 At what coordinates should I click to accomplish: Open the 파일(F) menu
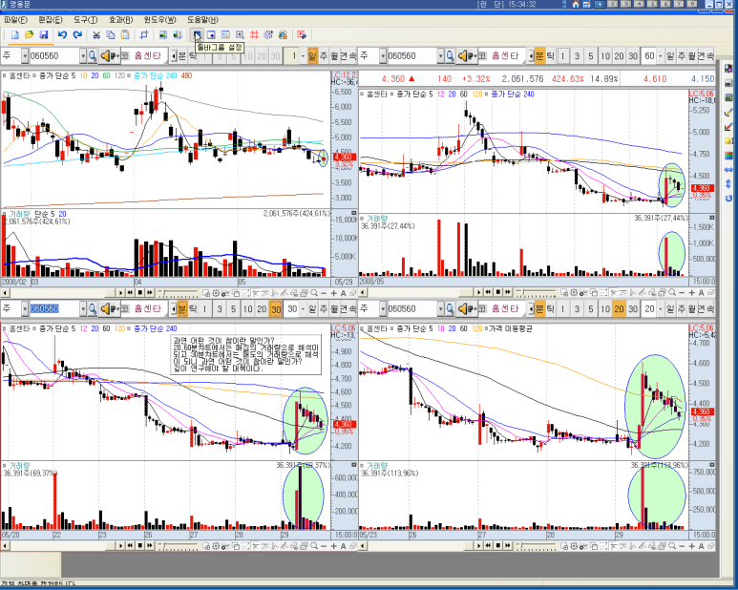pos(16,20)
